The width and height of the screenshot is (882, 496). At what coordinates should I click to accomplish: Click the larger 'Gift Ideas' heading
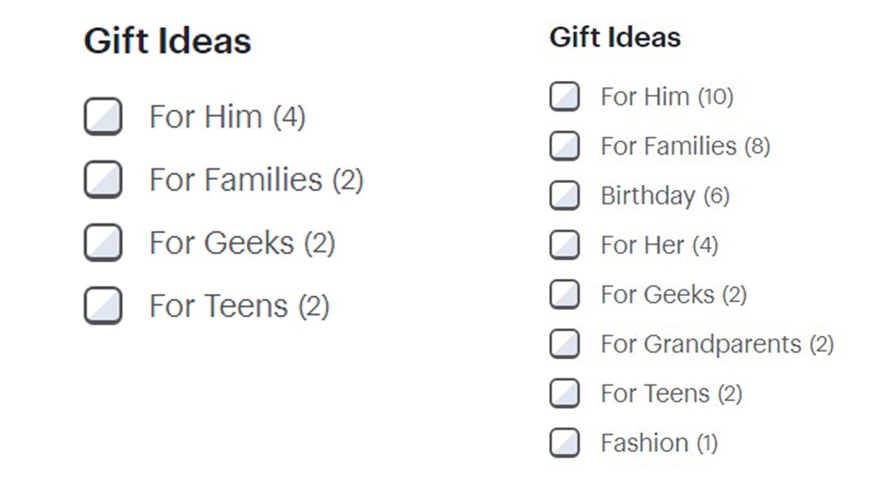point(168,41)
